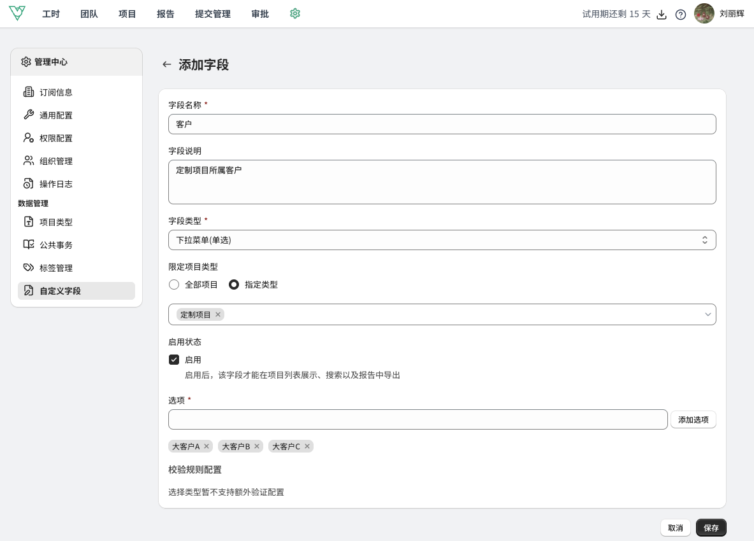This screenshot has height=541, width=754.
Task: Open the help question mark icon
Action: click(681, 14)
